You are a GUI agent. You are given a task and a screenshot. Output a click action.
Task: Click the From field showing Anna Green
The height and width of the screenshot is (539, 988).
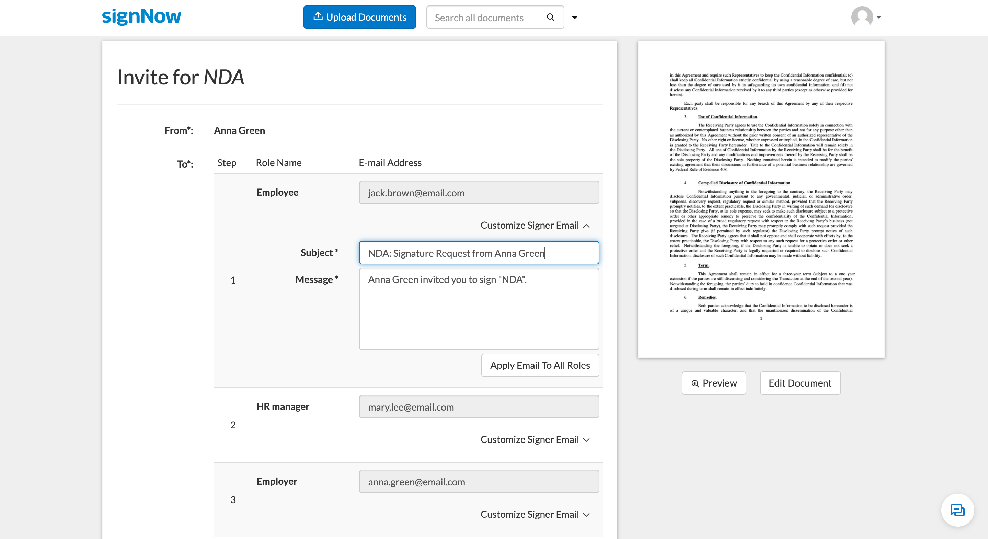[238, 130]
